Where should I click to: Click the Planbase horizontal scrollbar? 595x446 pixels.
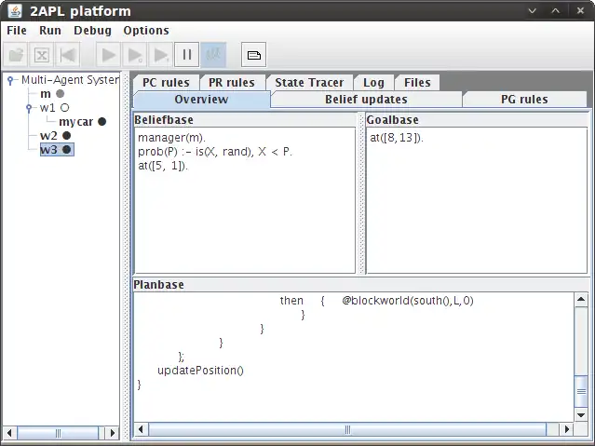354,429
